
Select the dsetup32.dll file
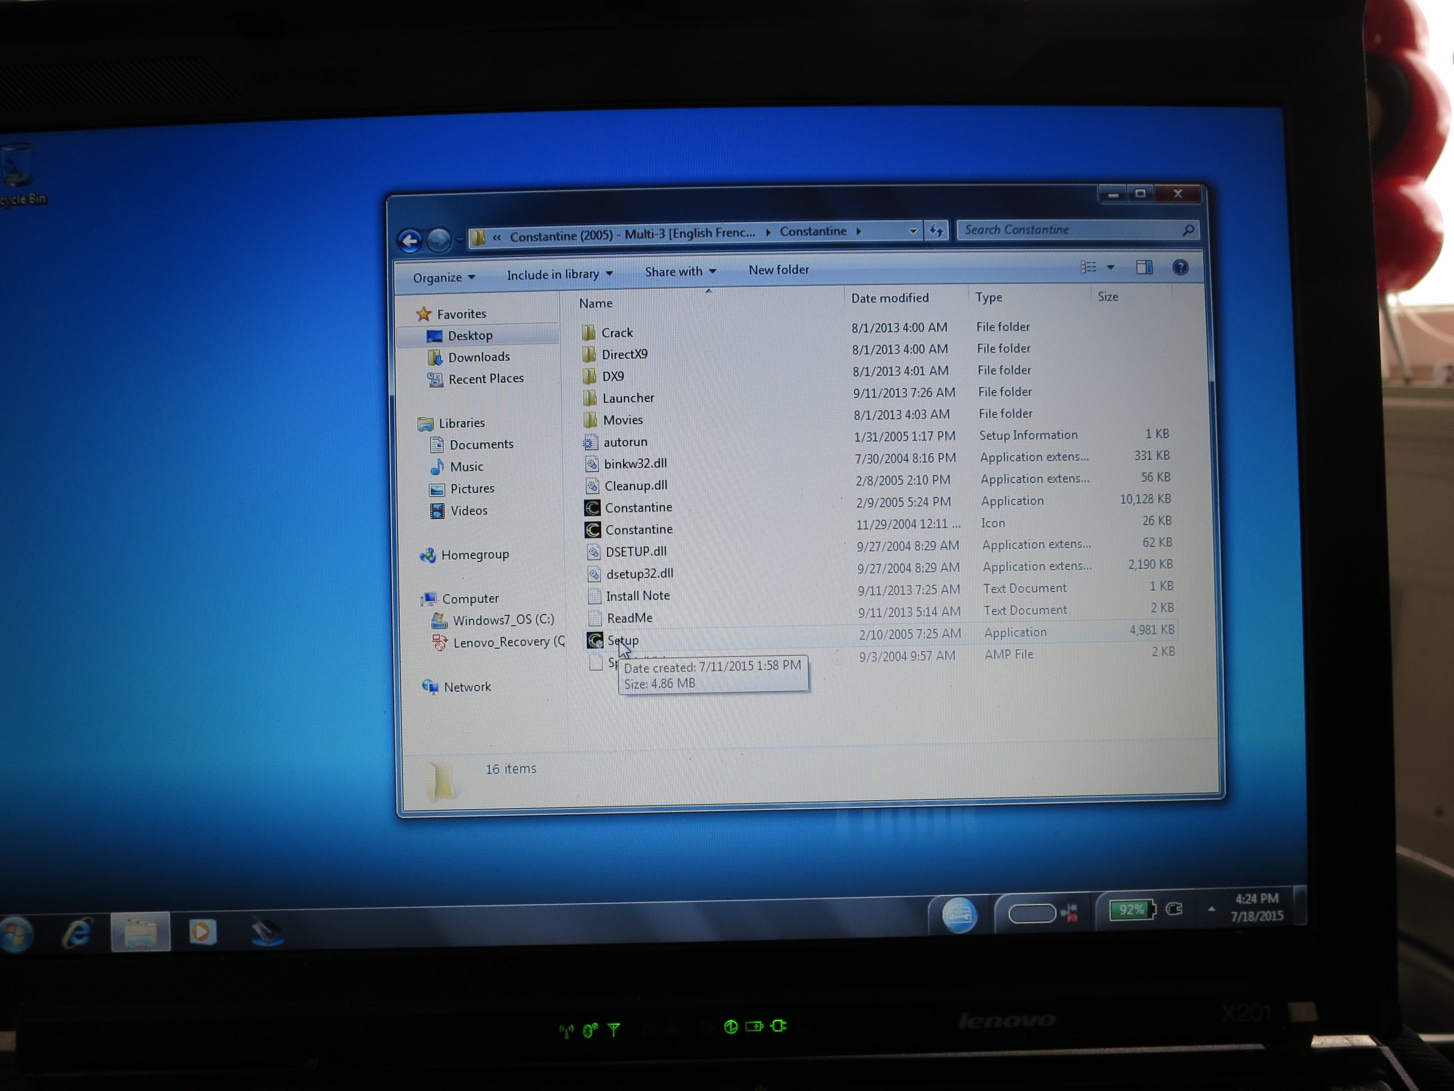tap(639, 573)
